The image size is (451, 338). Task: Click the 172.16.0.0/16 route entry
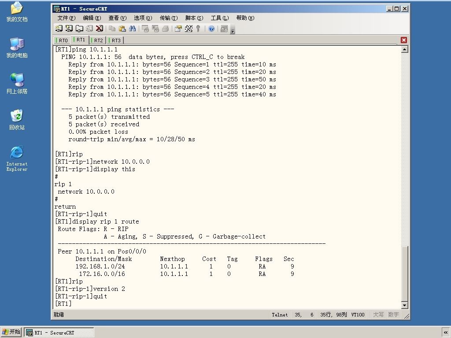click(x=186, y=274)
